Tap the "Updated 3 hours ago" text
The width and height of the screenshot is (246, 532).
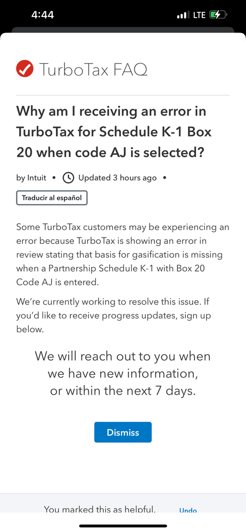(x=117, y=178)
